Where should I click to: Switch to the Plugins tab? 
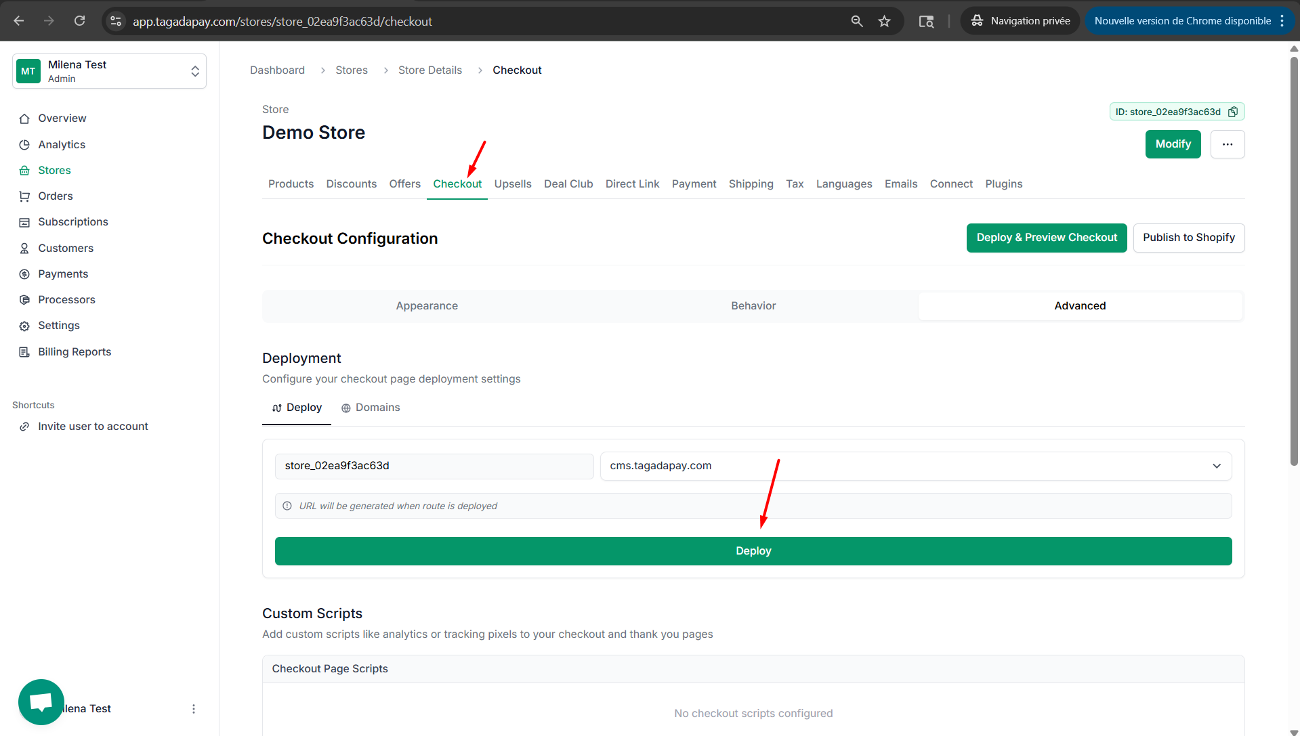point(1003,184)
